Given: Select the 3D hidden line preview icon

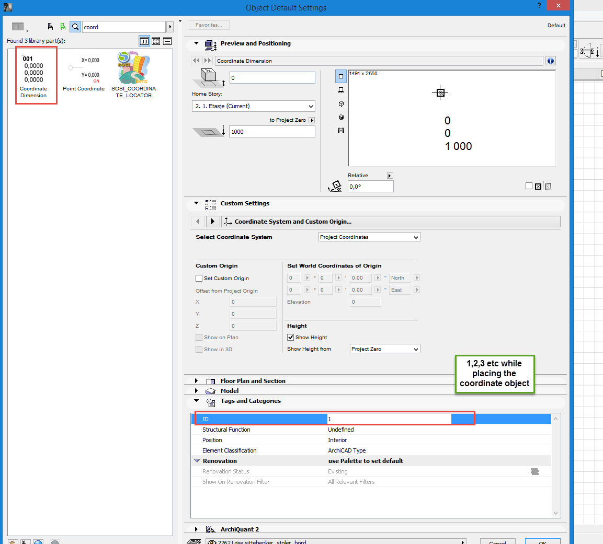Looking at the screenshot, I should point(341,104).
